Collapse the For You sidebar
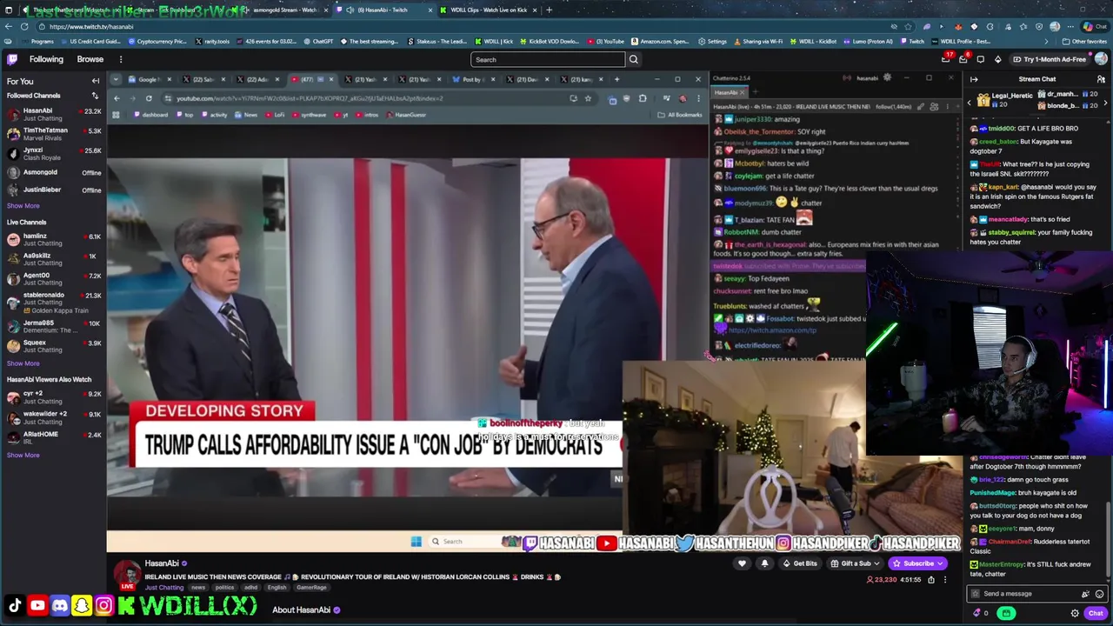 click(x=96, y=81)
